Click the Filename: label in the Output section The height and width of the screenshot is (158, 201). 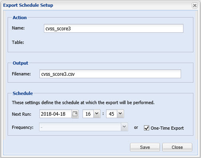click(21, 74)
